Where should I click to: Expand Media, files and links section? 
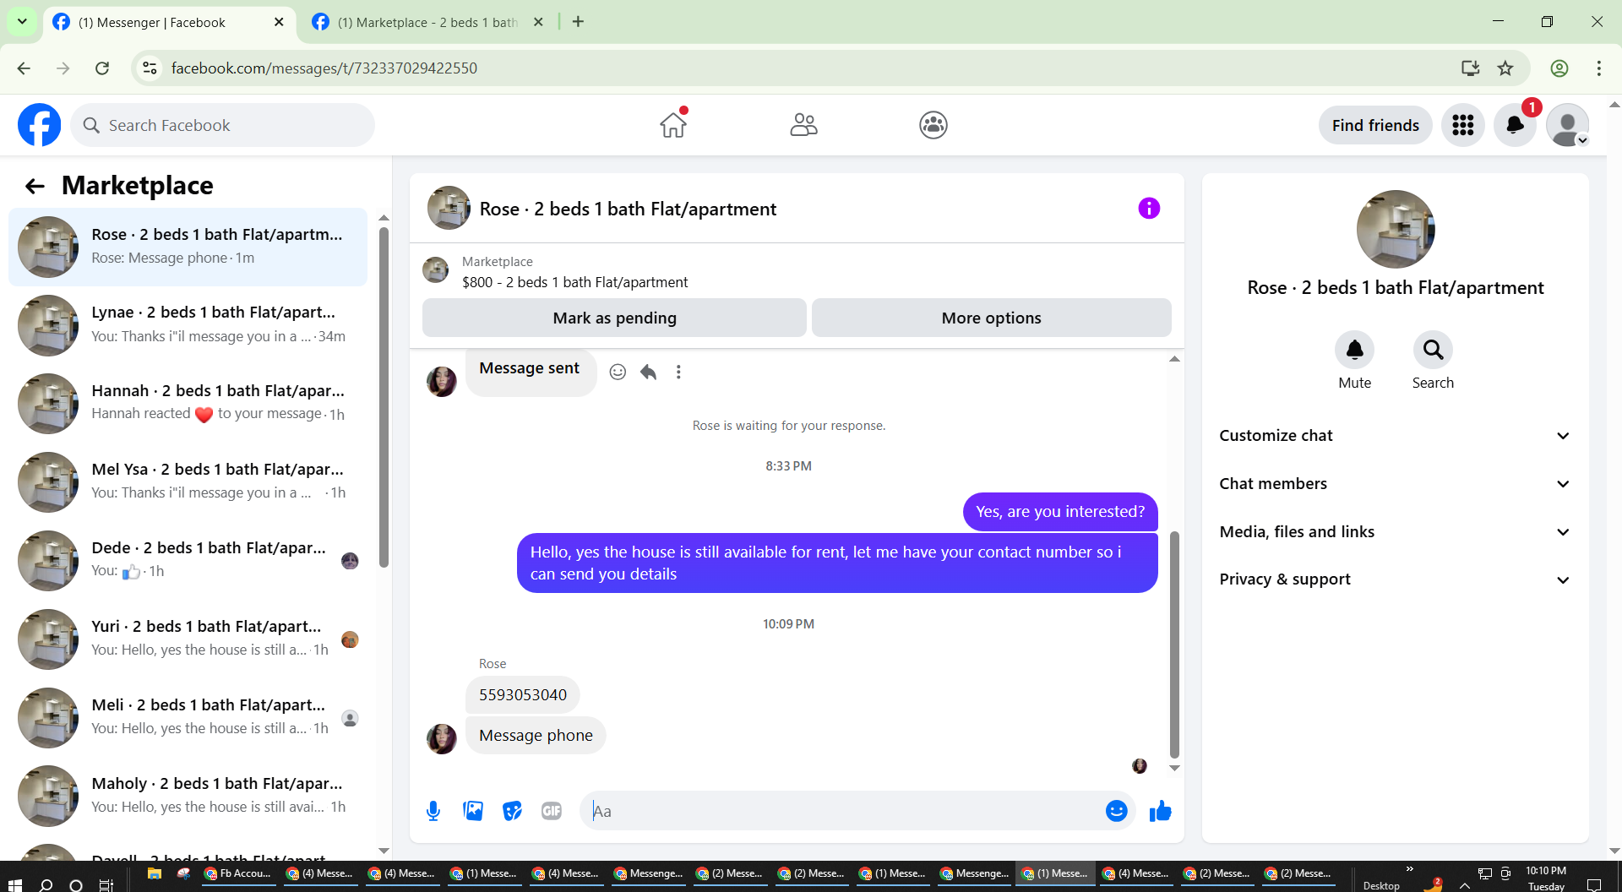(x=1396, y=532)
